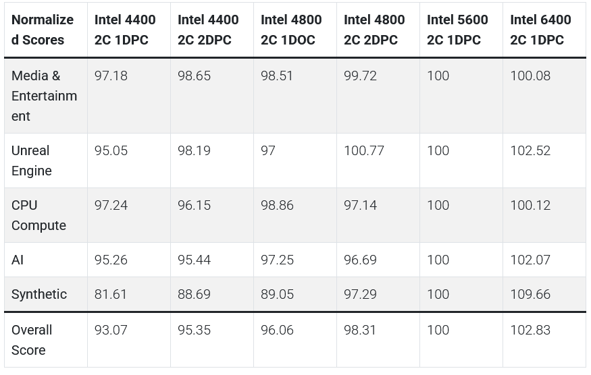Viewport: 591px width, 375px height.
Task: Select the 99.72 Media & Entertainment value
Action: click(x=360, y=76)
